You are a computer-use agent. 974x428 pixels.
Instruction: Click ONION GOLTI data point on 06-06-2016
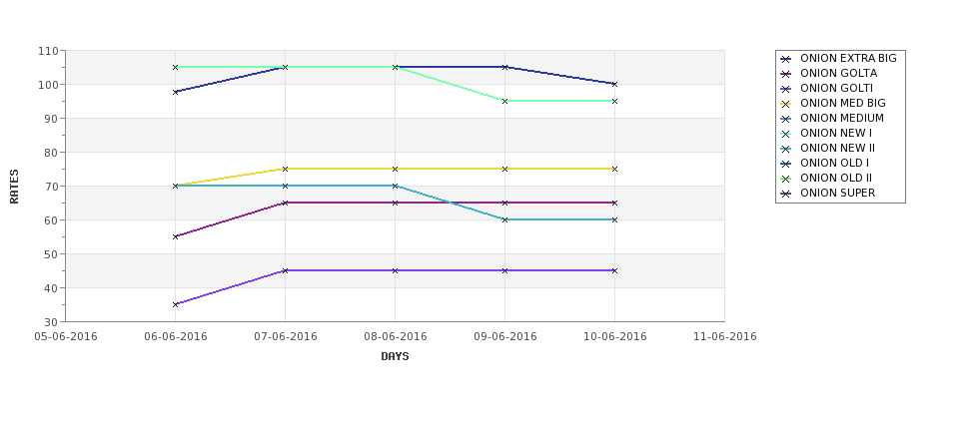click(175, 304)
